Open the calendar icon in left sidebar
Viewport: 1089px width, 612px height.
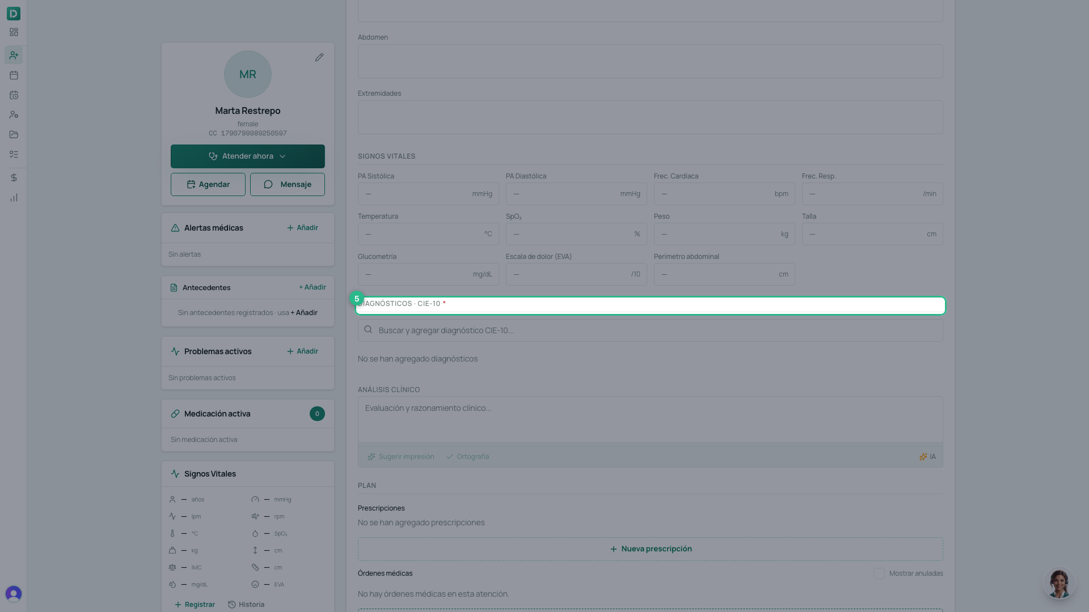[x=14, y=75]
